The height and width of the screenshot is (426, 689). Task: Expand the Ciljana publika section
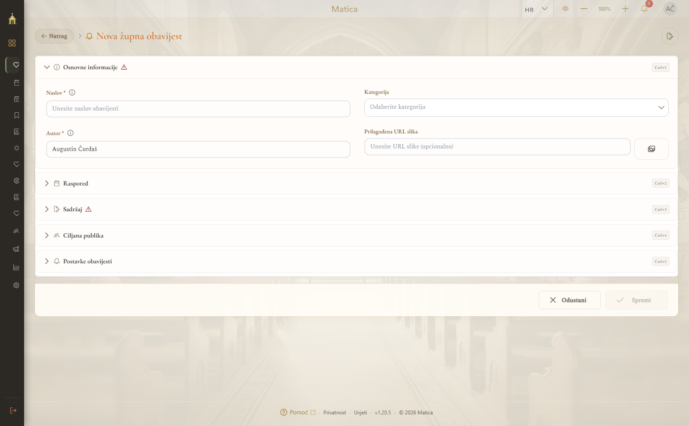pyautogui.click(x=357, y=235)
